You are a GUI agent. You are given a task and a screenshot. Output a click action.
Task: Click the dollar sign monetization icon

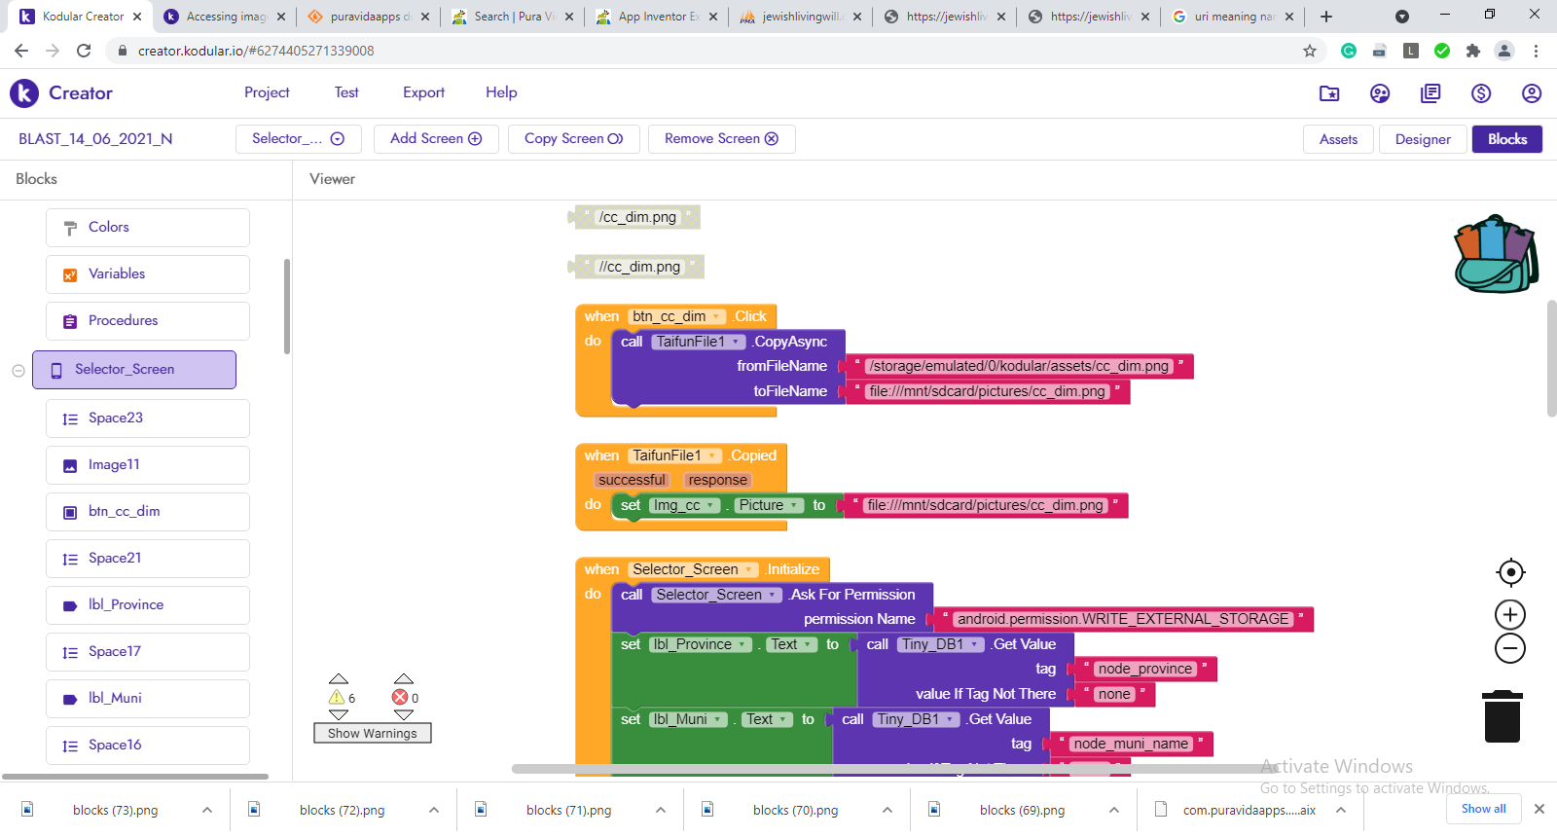(1481, 93)
